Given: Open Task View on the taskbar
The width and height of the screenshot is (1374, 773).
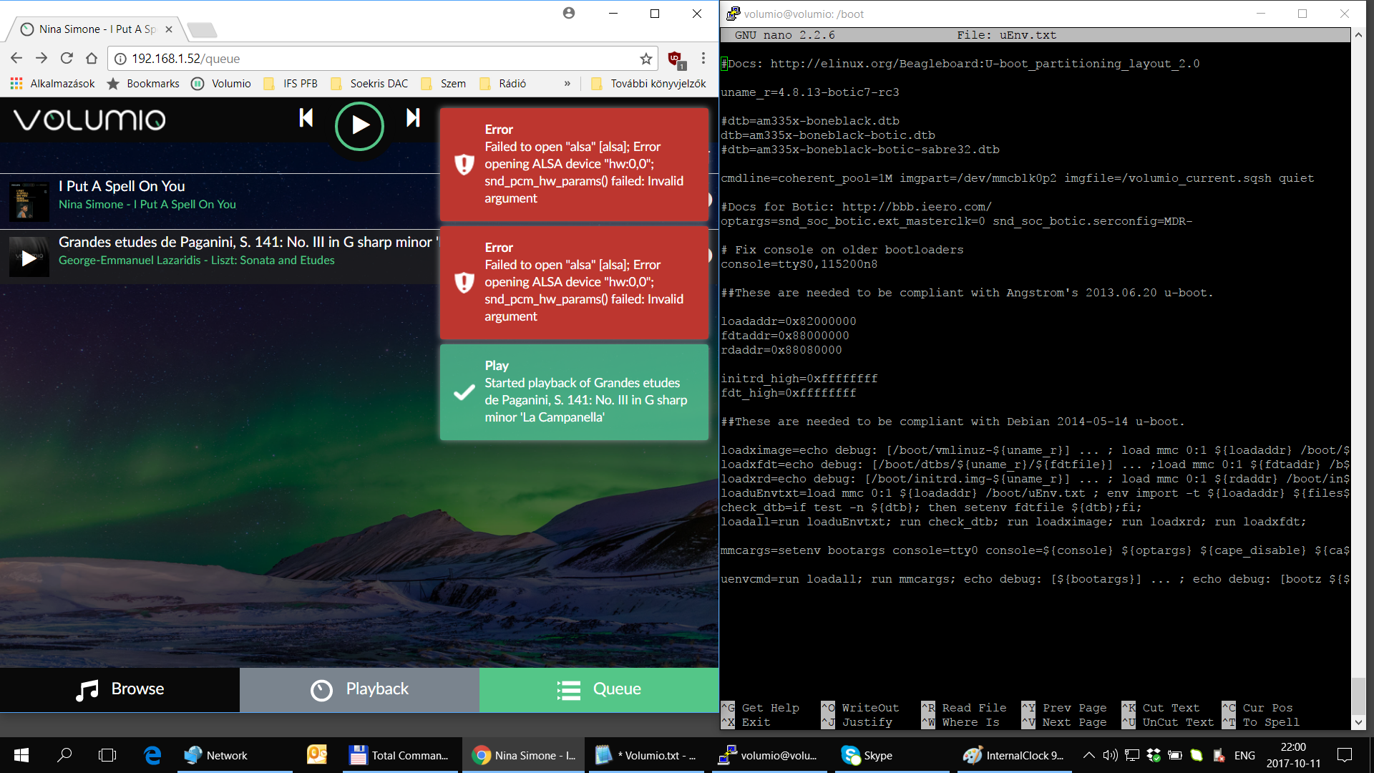Looking at the screenshot, I should 107,755.
